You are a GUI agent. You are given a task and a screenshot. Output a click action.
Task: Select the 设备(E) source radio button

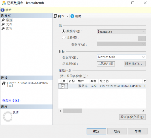coord(63,38)
